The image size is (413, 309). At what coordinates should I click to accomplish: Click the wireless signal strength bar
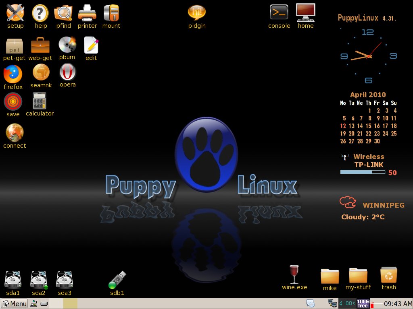[363, 172]
